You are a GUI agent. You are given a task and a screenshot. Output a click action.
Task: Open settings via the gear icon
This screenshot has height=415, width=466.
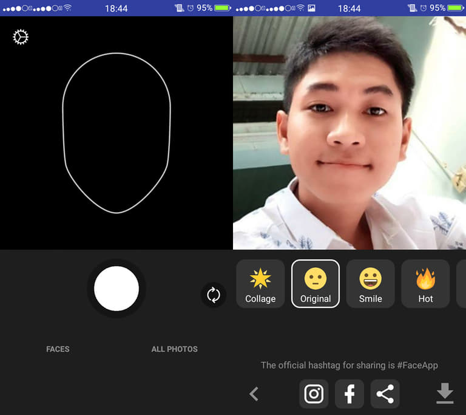click(x=21, y=37)
